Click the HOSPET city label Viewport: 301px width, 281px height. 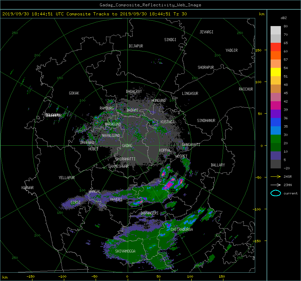coord(181,156)
